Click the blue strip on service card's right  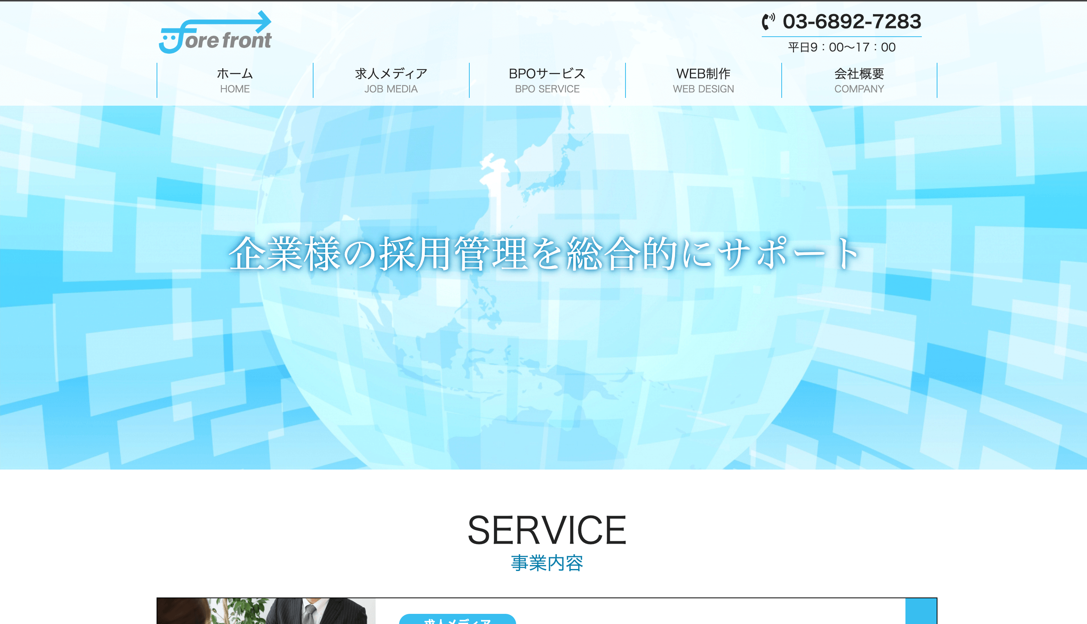[x=921, y=612]
